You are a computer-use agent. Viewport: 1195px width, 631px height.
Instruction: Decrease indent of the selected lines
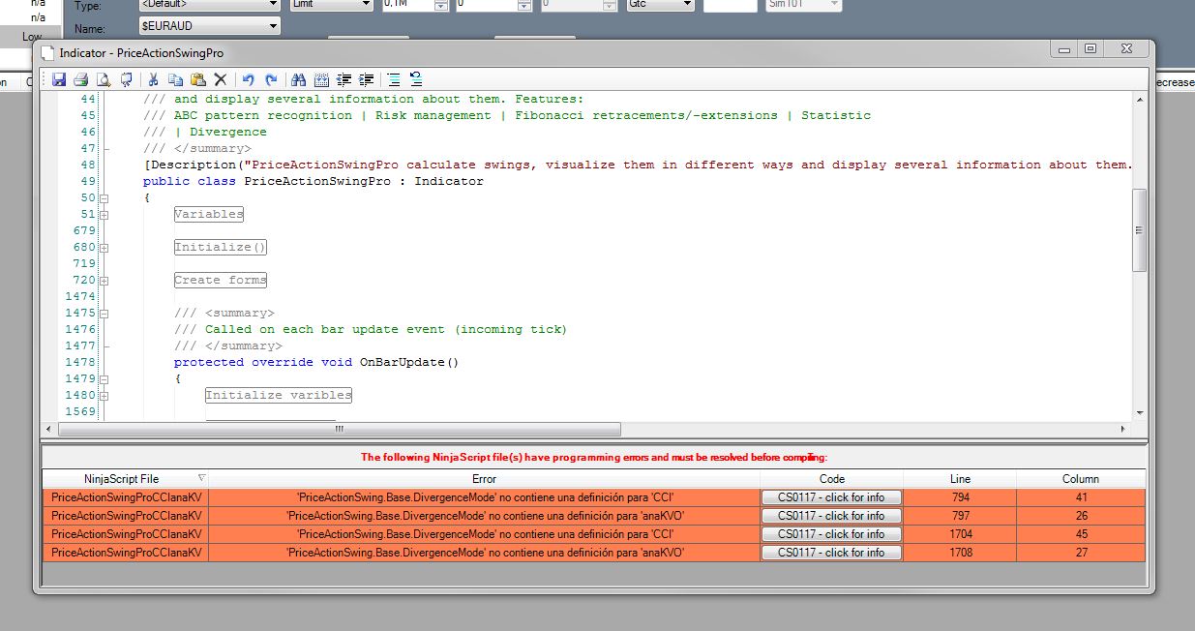click(x=344, y=79)
